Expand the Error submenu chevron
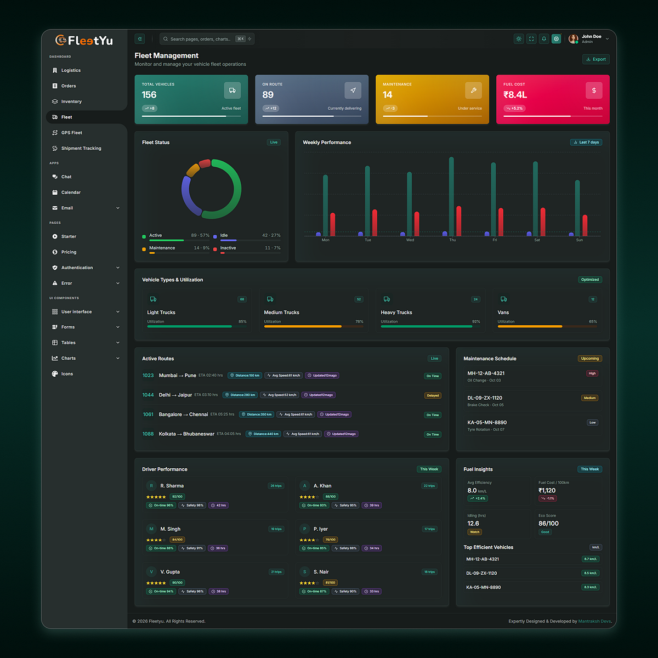The image size is (658, 658). (x=118, y=283)
